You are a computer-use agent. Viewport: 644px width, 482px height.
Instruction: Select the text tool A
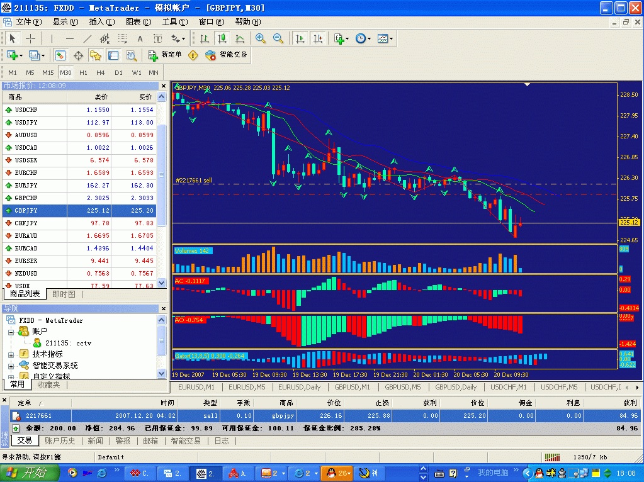[x=140, y=38]
